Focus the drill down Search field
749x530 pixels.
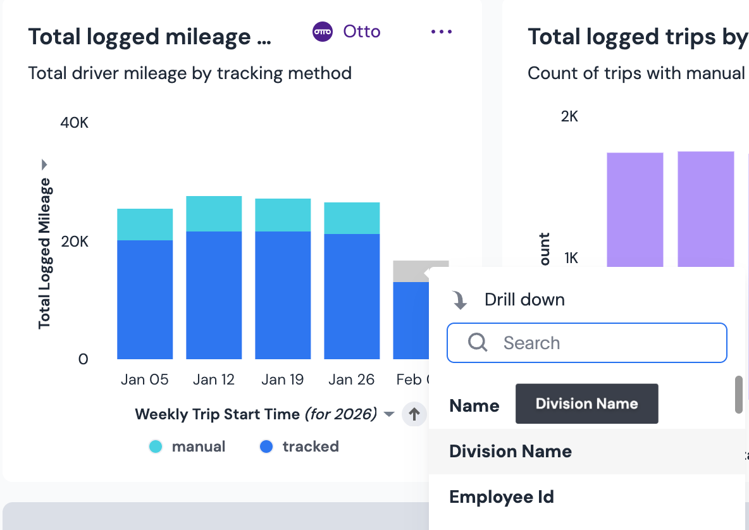tap(586, 343)
